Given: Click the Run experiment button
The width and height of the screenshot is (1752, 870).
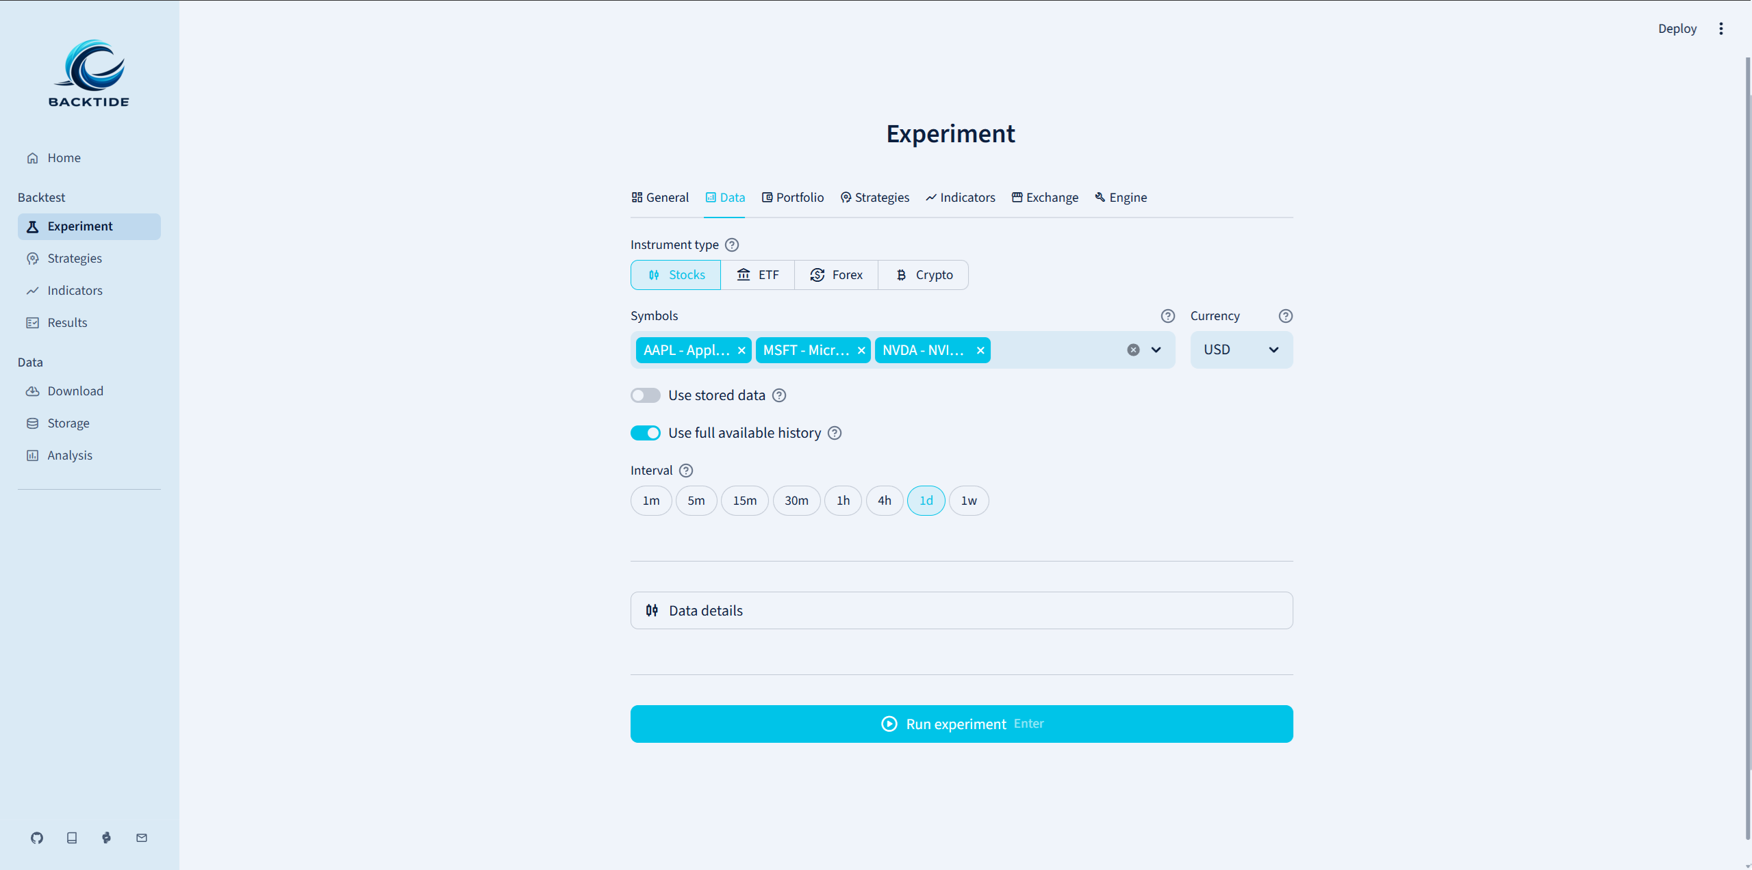Looking at the screenshot, I should [x=961, y=724].
